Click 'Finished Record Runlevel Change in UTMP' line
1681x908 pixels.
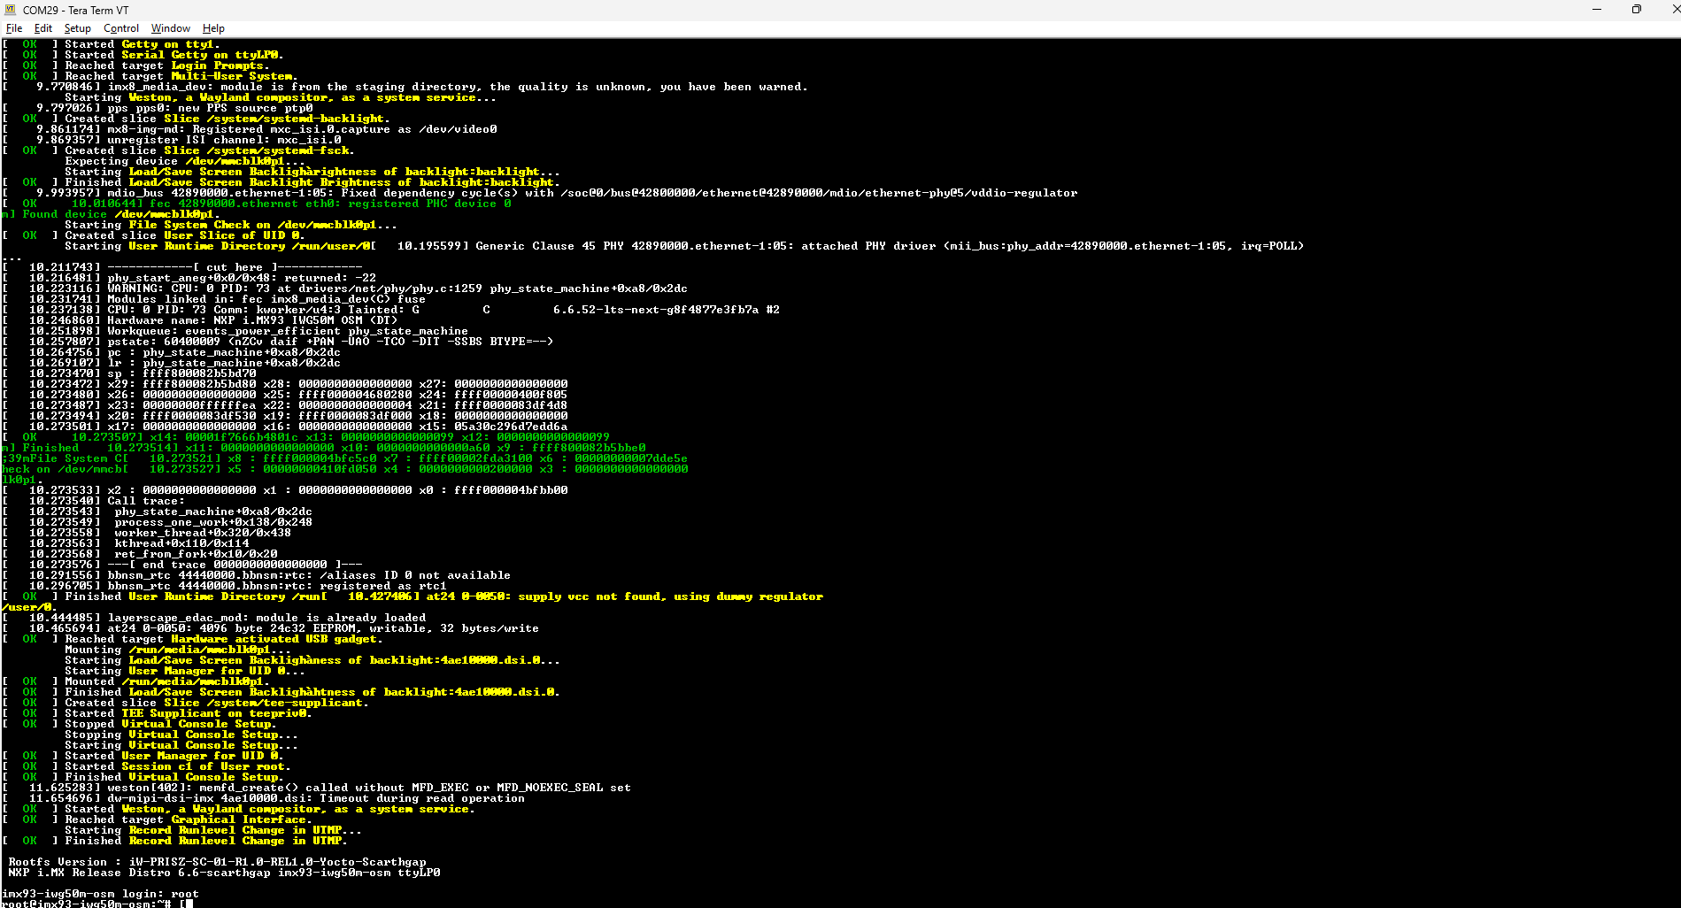click(174, 841)
